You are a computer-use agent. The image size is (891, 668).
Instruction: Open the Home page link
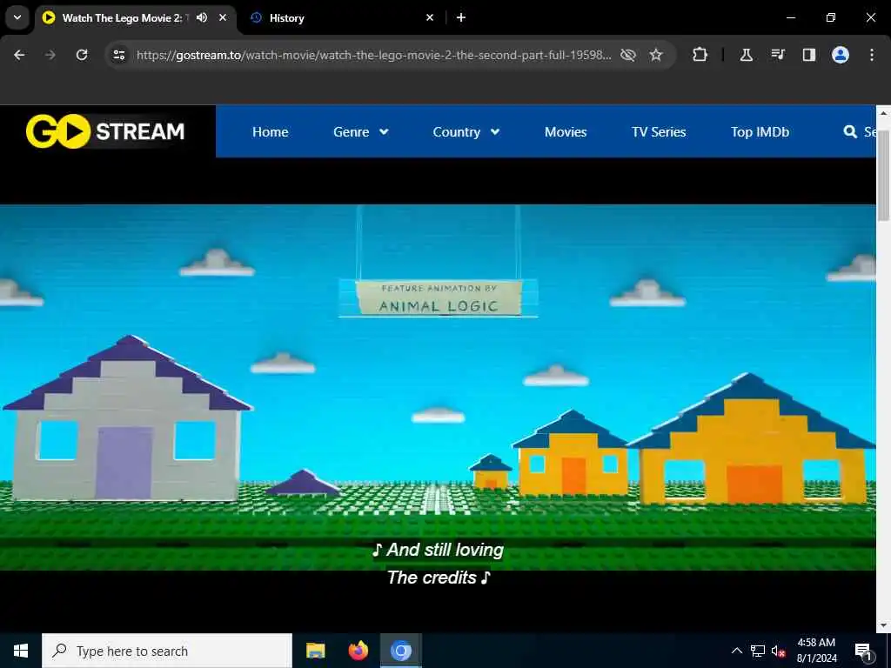[270, 132]
